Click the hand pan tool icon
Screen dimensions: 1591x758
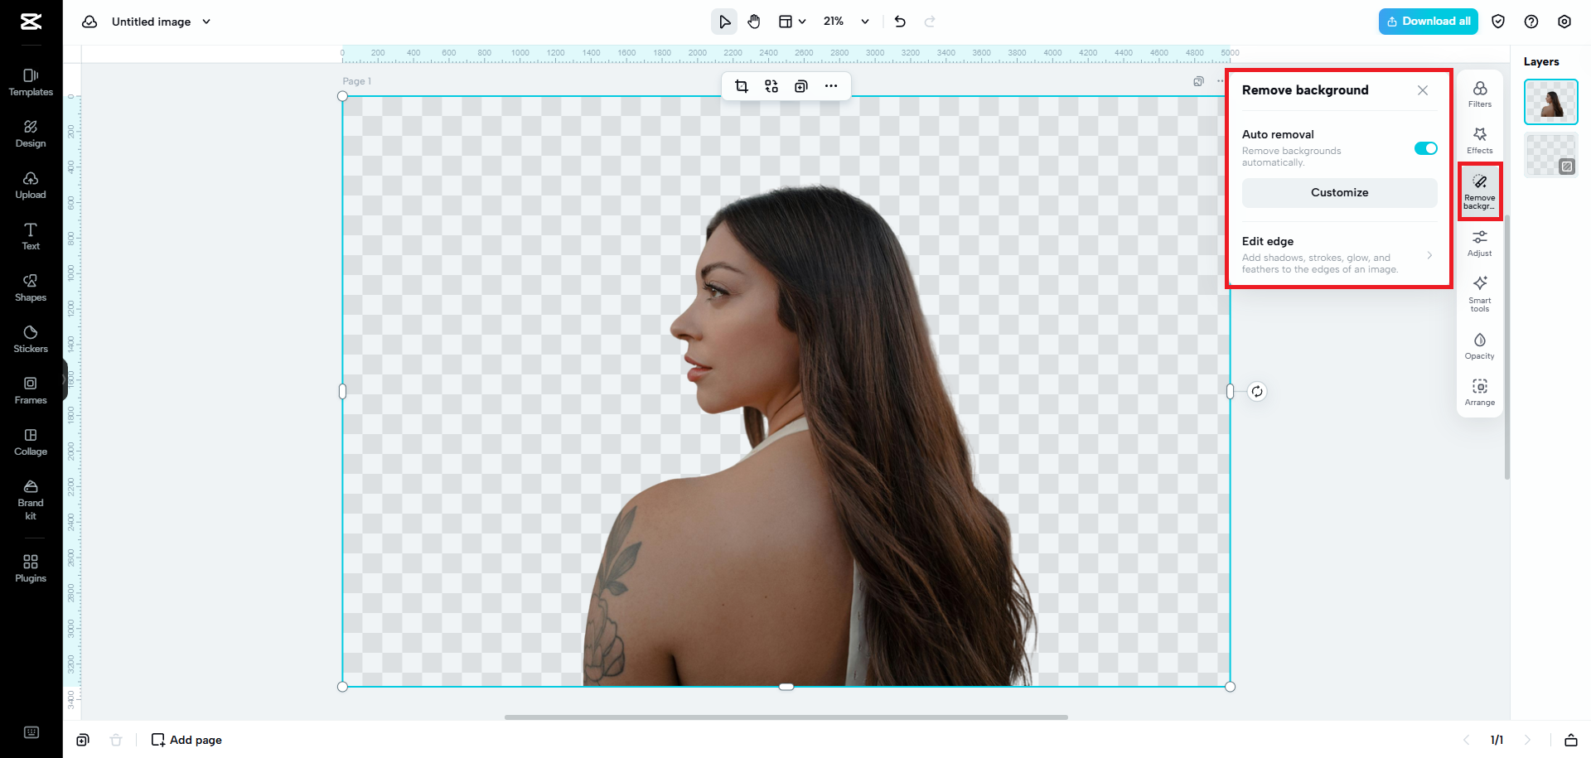(x=754, y=22)
